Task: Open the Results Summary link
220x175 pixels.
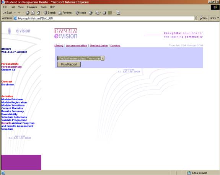Action: (13, 111)
